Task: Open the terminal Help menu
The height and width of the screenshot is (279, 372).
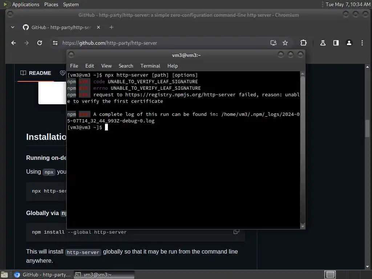Action: pyautogui.click(x=173, y=66)
